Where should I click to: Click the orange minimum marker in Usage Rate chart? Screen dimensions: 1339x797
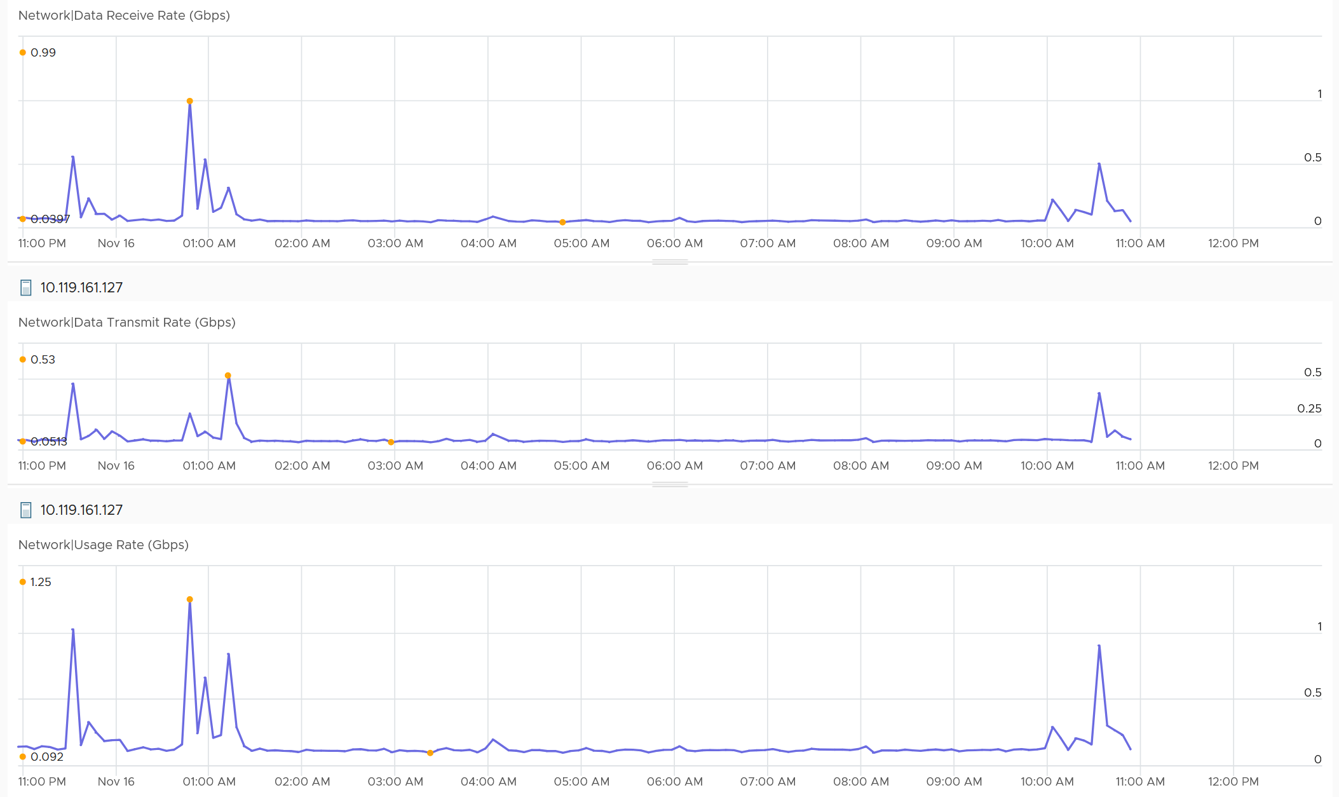430,753
